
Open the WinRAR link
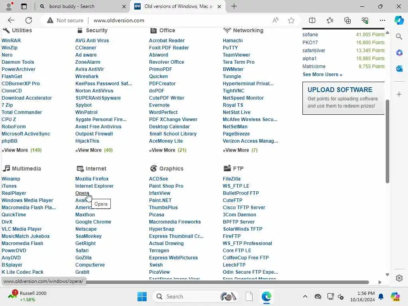[x=11, y=41]
